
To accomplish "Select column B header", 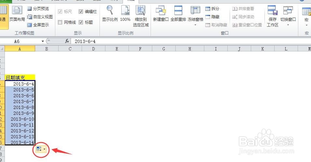I will click(47, 48).
